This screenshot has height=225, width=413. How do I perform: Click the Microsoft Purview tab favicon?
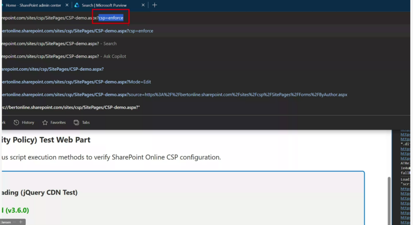pos(77,5)
